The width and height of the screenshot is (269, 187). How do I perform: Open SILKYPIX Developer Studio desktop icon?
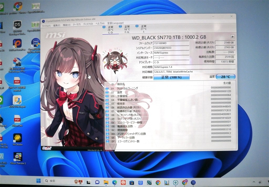click(17, 28)
